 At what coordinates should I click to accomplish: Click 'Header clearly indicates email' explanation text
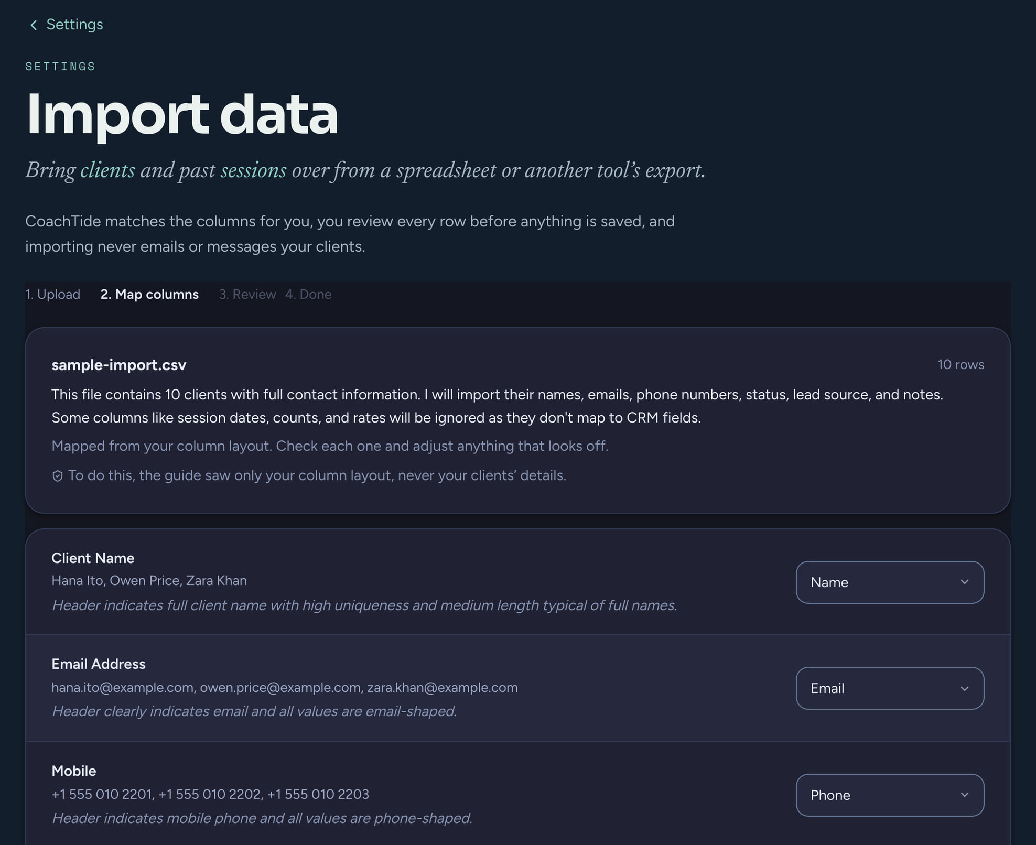[254, 711]
